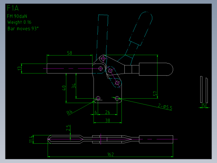
Task: Click the Bar moves:93° annotation
Action: [23, 28]
